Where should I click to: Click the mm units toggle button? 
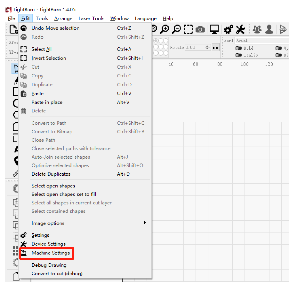(216, 48)
